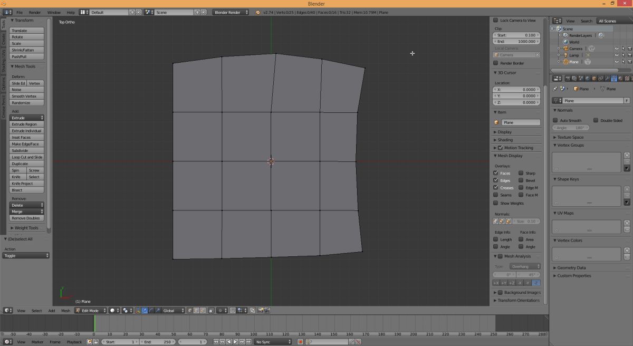Open the Material properties tab icon
633x346 pixels.
(x=621, y=79)
